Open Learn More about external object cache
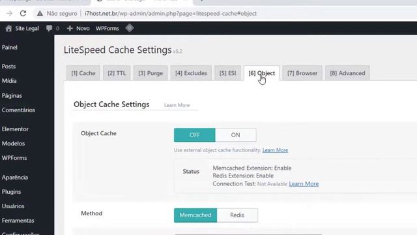 click(x=275, y=150)
